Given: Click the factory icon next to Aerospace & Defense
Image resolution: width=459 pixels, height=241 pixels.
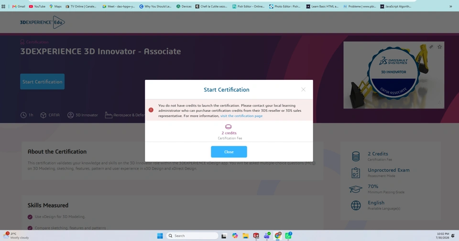Looking at the screenshot, I should 109,115.
